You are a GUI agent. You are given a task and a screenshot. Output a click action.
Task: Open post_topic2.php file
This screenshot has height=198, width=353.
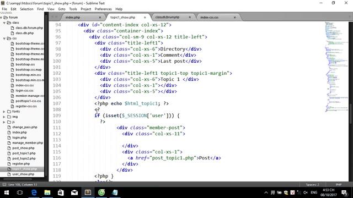(x=24, y=158)
